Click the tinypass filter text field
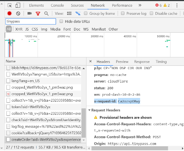The width and height of the screenshot is (184, 151). [30, 21]
